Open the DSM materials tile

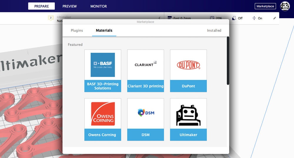coord(146,119)
